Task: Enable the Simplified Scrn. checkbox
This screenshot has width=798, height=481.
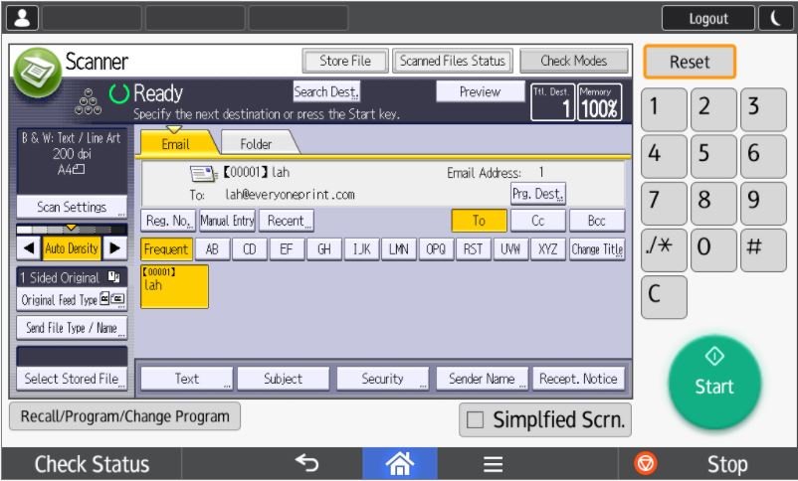Action: coord(476,419)
